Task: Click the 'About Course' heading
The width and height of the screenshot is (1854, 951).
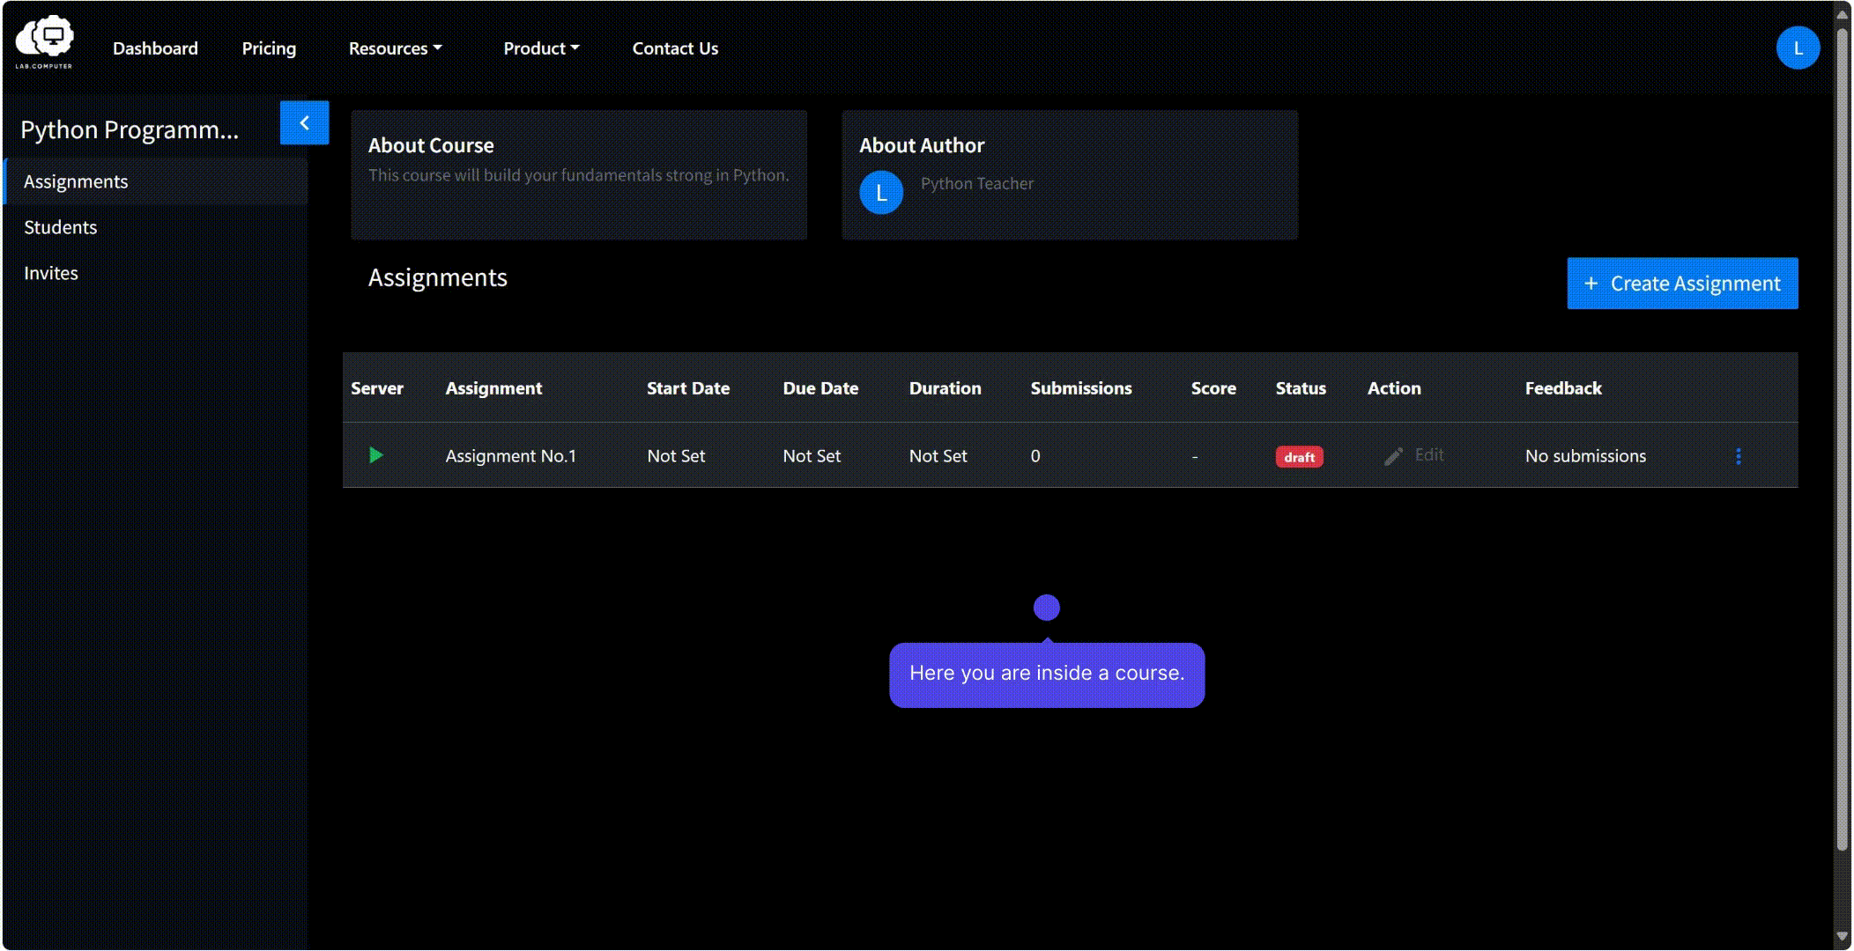Action: [x=431, y=145]
